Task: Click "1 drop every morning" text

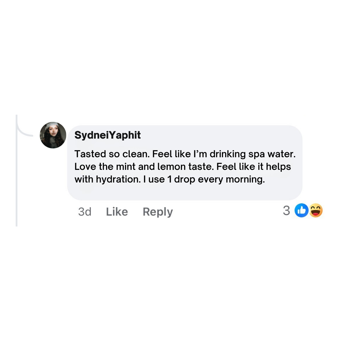Action: click(x=214, y=179)
